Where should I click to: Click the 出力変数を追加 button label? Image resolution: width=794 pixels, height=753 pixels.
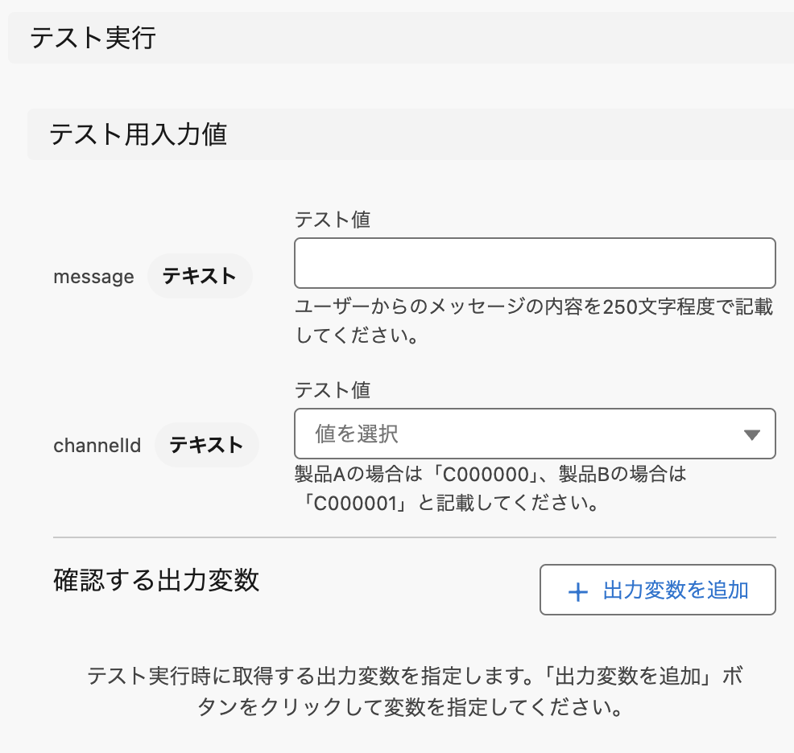click(x=676, y=590)
